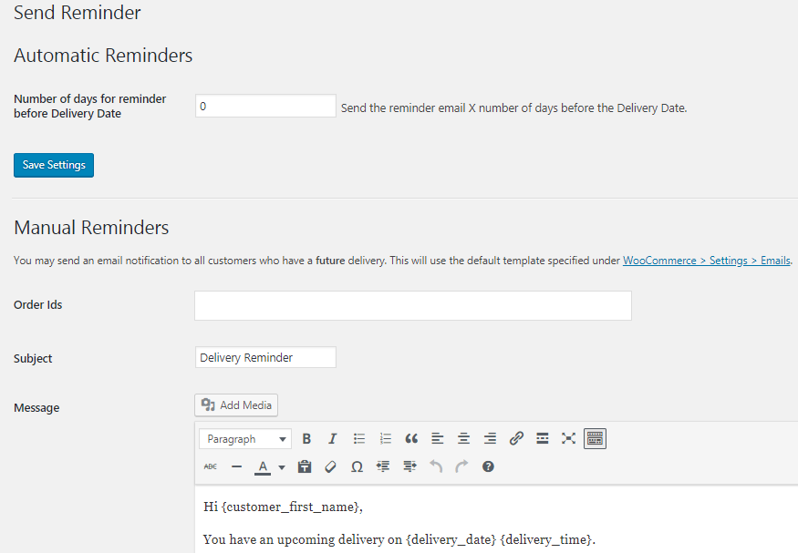Place cursor in 'Hi {customer_first_name},' line
Screen dimensions: 798x553
[x=283, y=507]
